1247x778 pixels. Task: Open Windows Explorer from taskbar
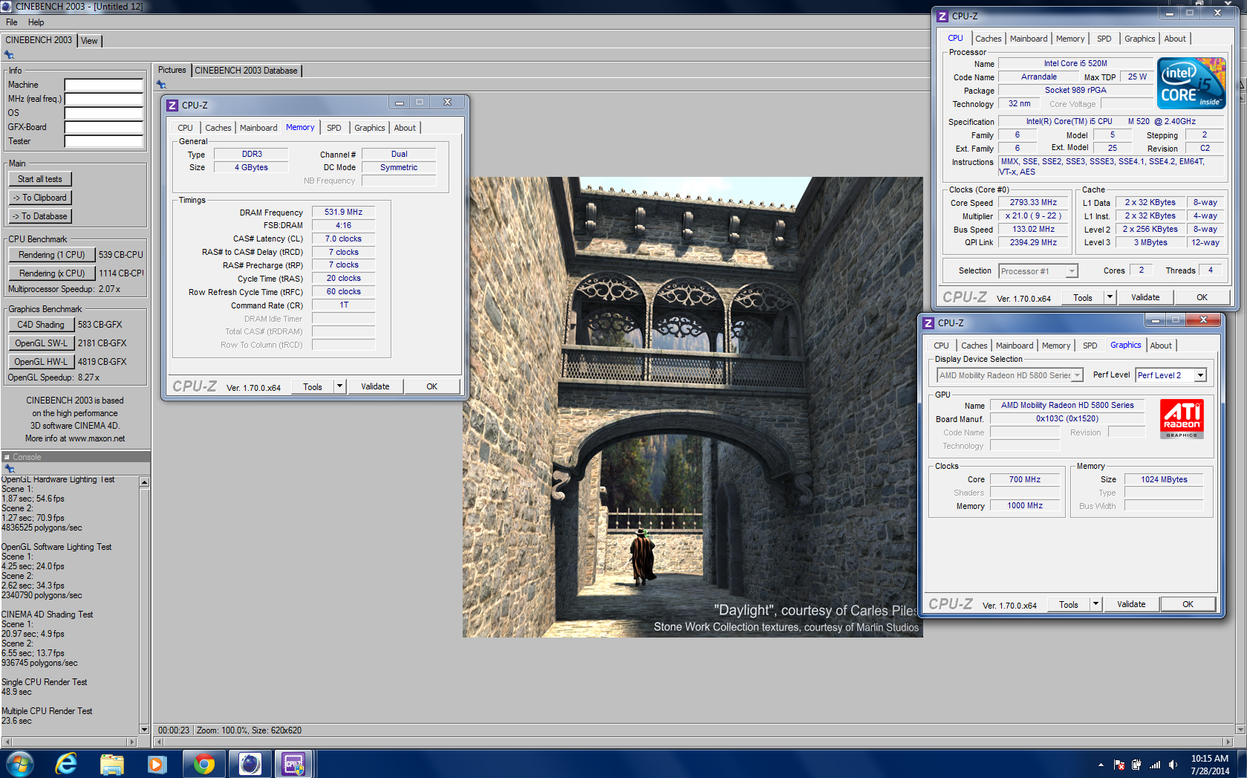(x=112, y=764)
